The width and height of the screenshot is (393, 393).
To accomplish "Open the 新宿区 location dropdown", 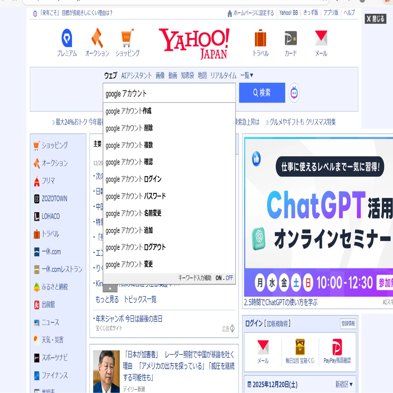I will coord(344,384).
